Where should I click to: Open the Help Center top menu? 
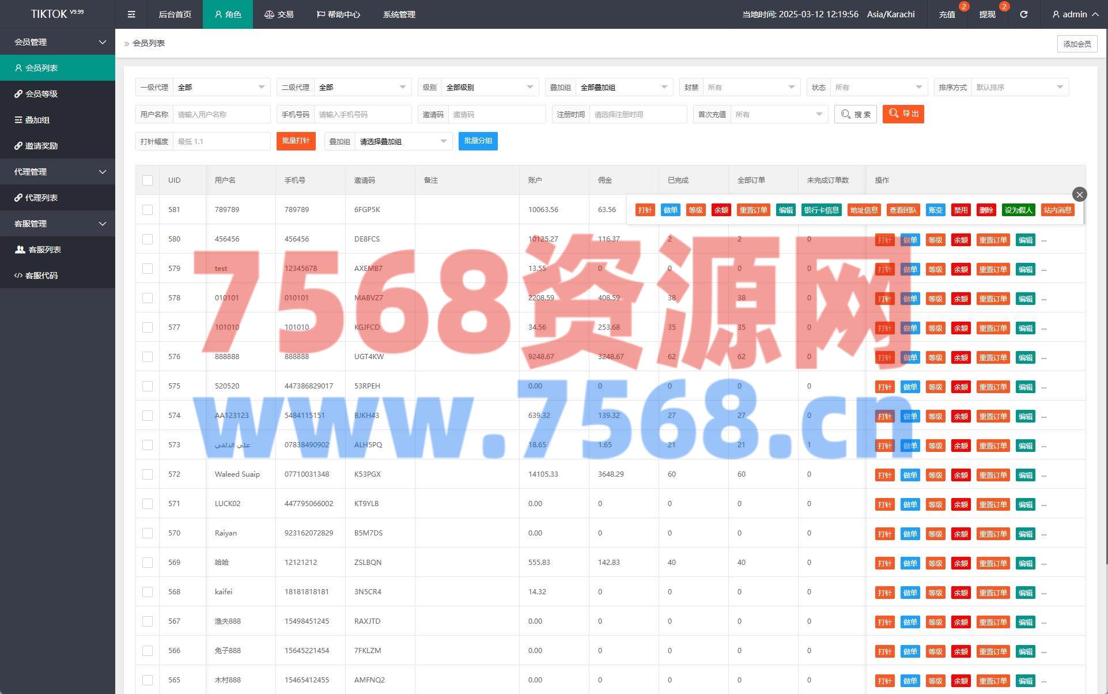point(338,14)
